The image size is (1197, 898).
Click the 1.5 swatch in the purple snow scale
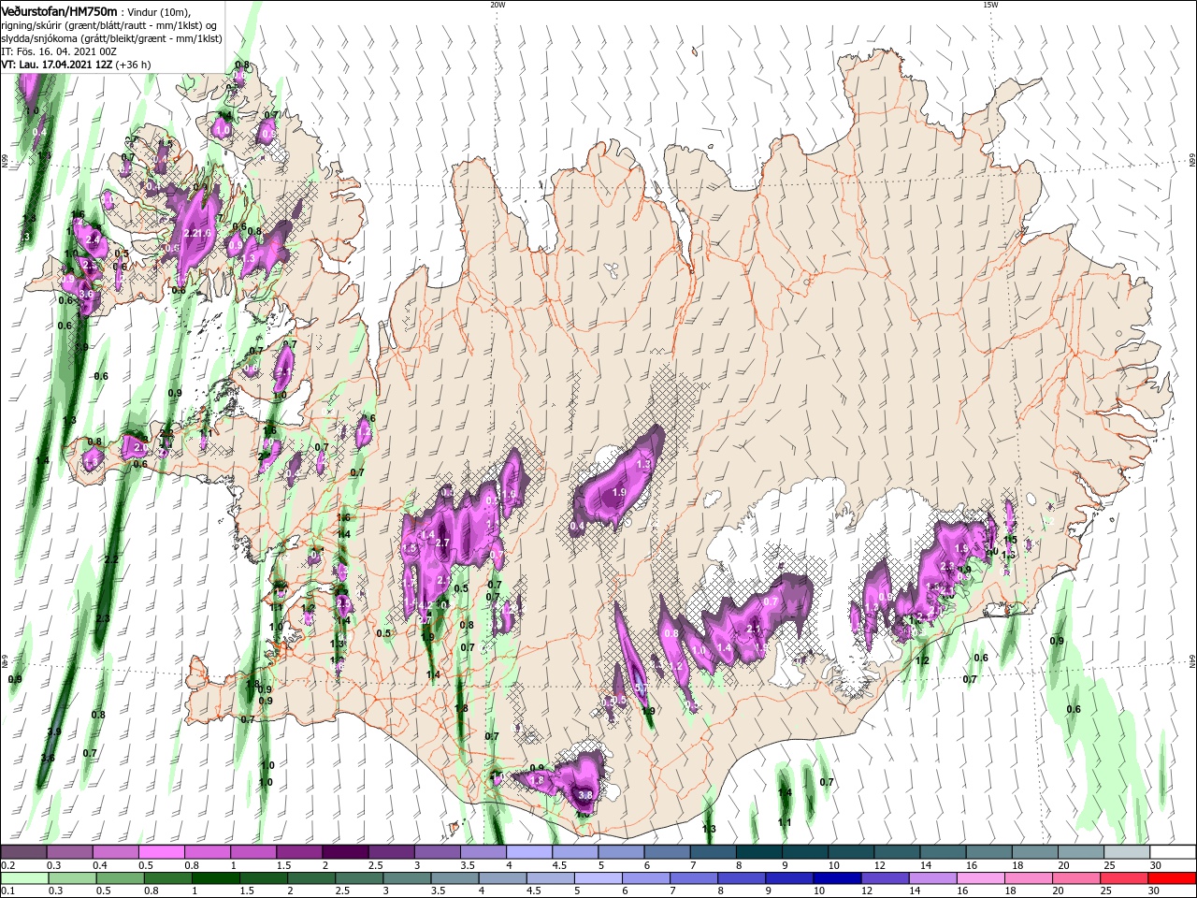click(299, 852)
